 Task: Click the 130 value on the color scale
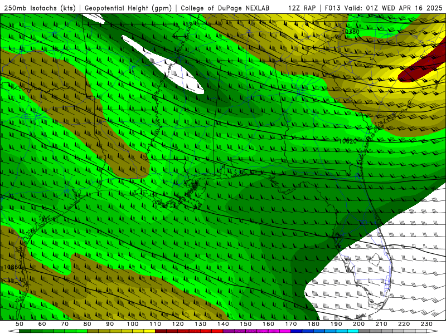[201, 324]
